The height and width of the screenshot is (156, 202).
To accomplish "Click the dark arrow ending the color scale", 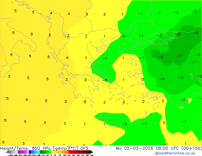I will pyautogui.click(x=91, y=152).
